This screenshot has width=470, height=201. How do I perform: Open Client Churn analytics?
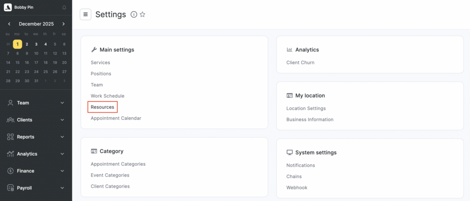[300, 62]
